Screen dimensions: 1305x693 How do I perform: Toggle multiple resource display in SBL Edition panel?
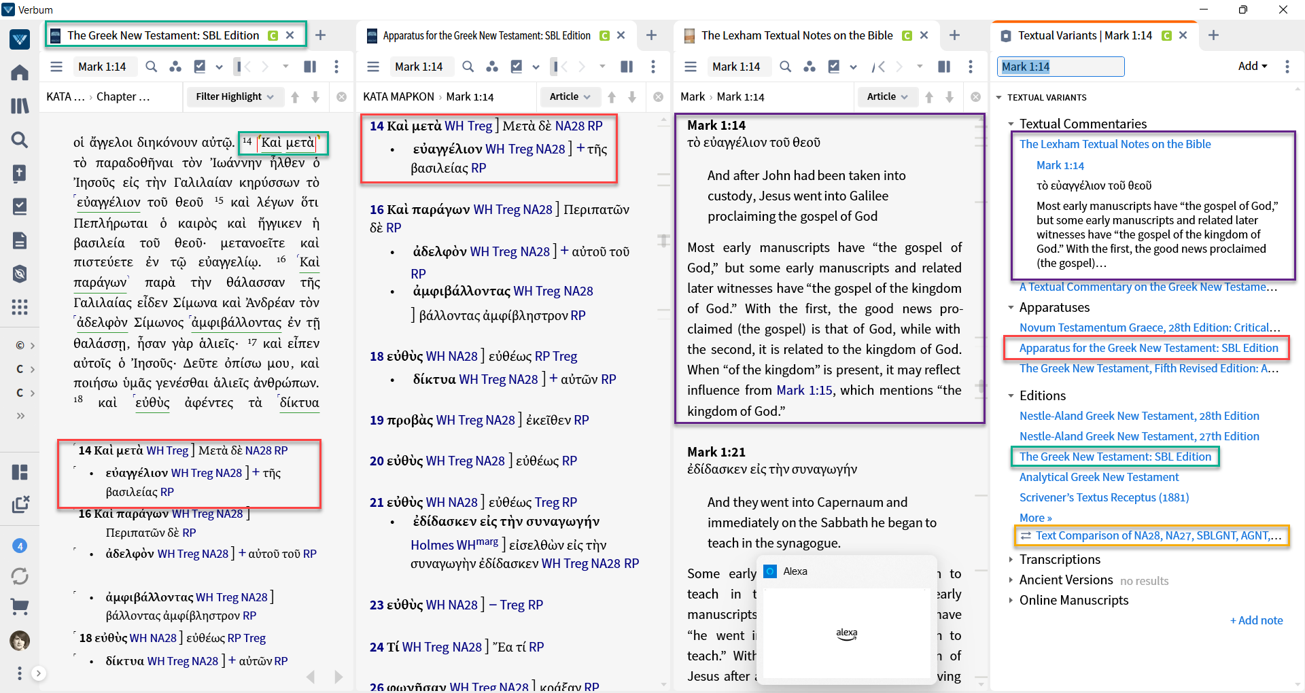tap(310, 67)
